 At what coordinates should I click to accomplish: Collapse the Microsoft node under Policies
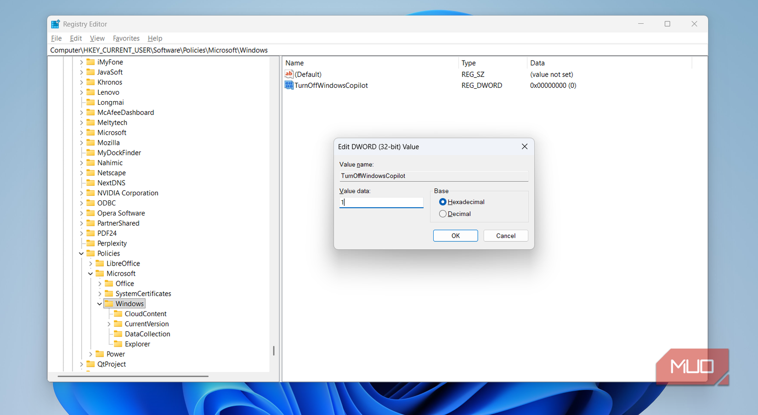[91, 274]
